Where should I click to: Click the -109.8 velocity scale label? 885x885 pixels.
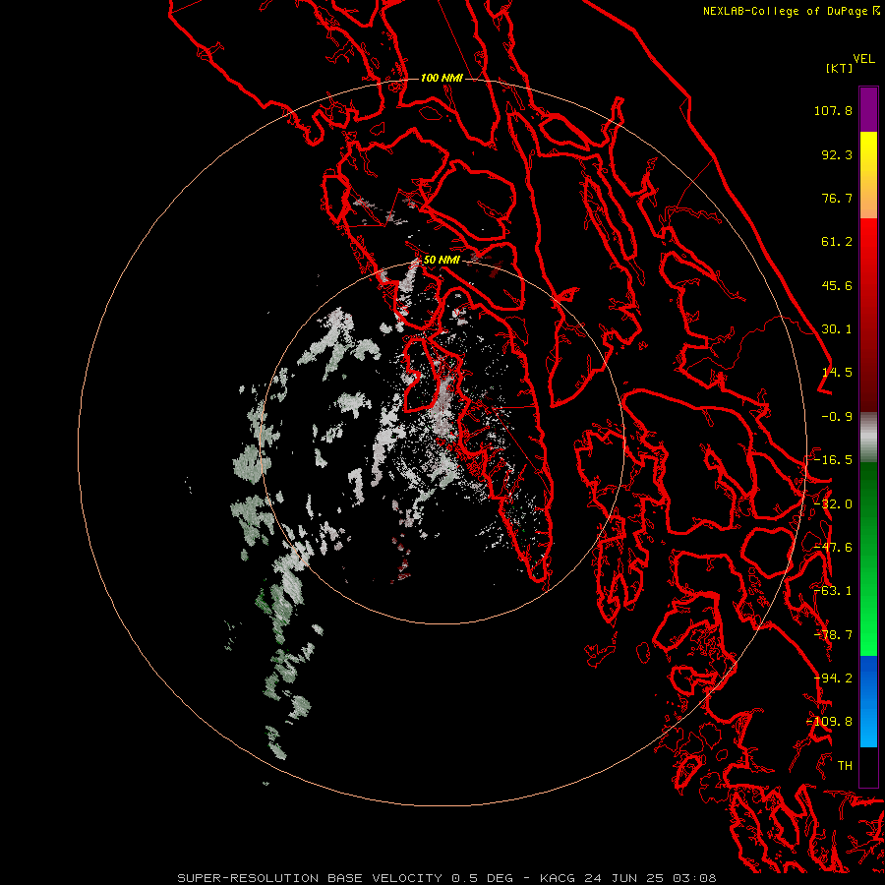coord(829,722)
